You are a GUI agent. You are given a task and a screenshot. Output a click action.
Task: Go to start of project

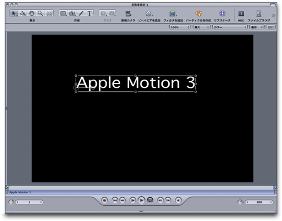pyautogui.click(x=115, y=200)
